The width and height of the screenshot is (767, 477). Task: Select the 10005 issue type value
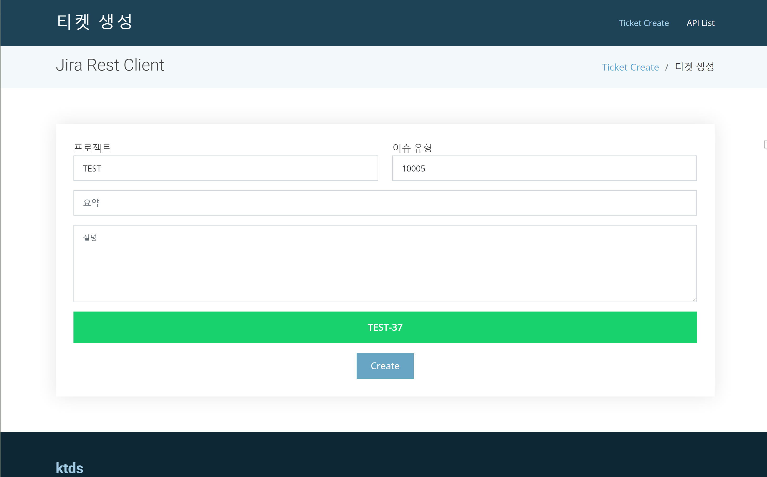pos(544,168)
